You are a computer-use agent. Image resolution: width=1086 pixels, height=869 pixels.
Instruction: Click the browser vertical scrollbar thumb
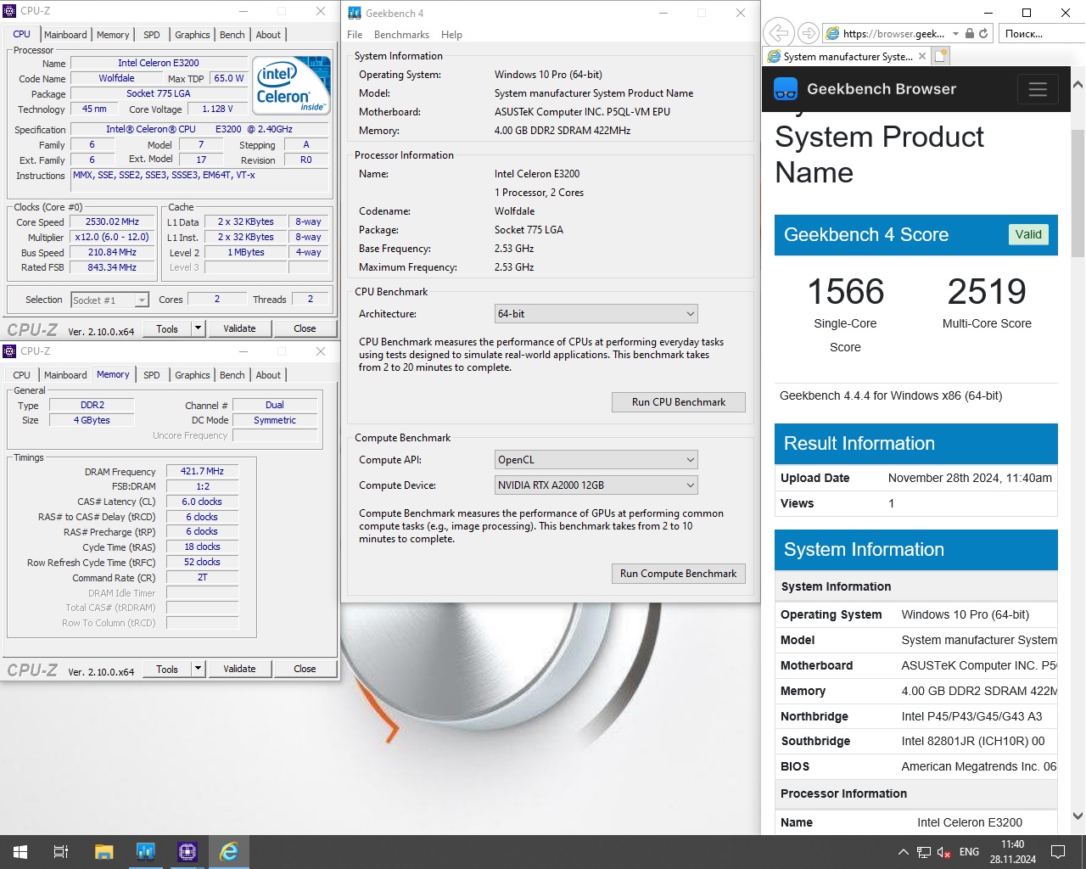(1078, 193)
